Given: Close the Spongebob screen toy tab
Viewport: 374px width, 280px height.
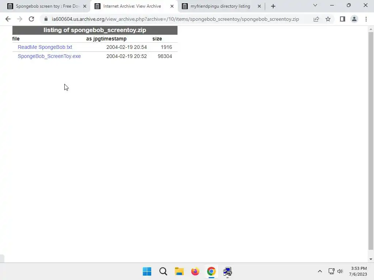Looking at the screenshot, I should click(85, 7).
